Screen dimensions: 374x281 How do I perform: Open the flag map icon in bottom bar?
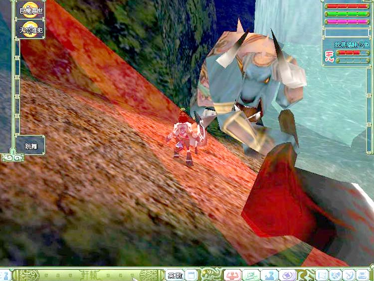[x=322, y=275]
